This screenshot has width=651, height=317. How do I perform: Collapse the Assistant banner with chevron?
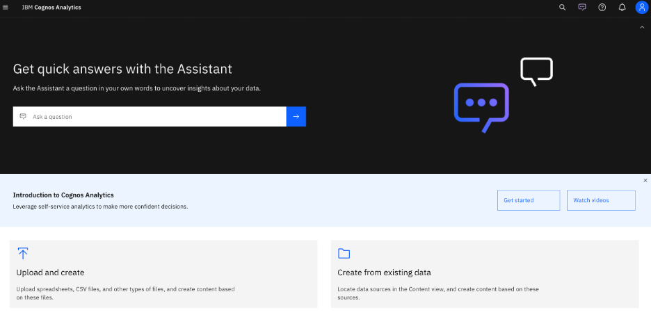pos(642,27)
